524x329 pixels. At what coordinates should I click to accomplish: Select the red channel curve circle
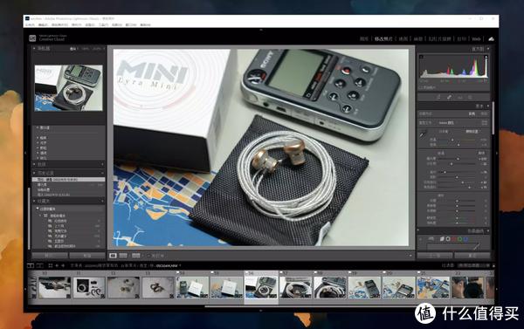(x=454, y=239)
